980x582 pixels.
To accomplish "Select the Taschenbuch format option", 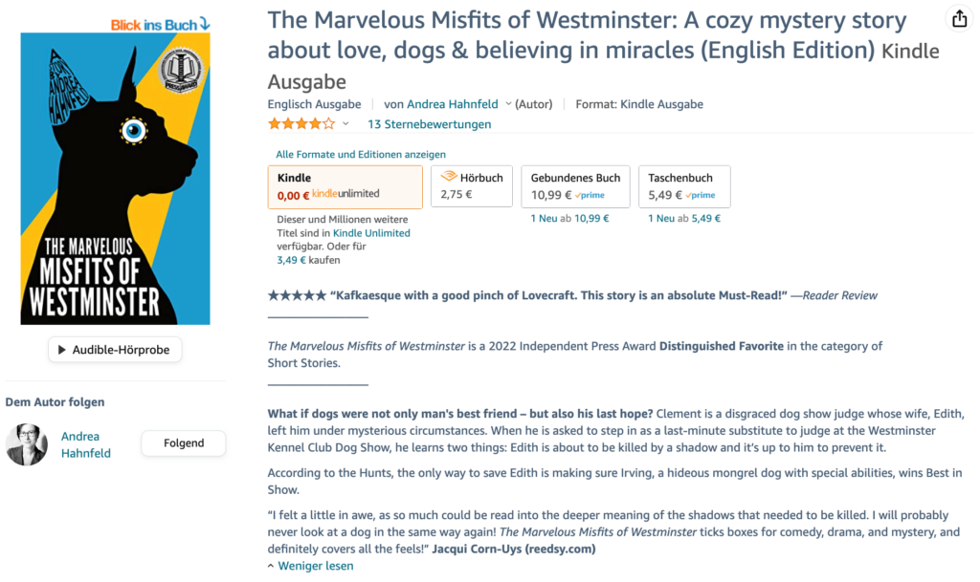I will (x=683, y=186).
